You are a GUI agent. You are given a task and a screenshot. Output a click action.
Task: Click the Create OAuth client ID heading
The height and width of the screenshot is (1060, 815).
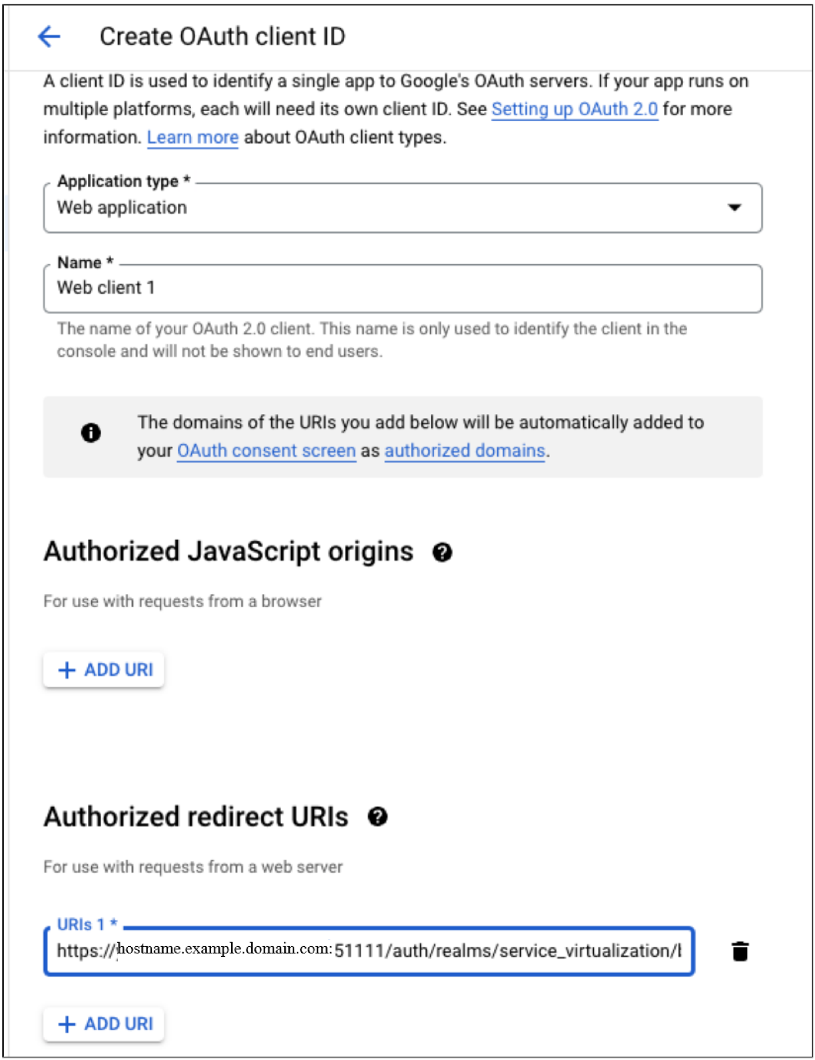click(222, 37)
